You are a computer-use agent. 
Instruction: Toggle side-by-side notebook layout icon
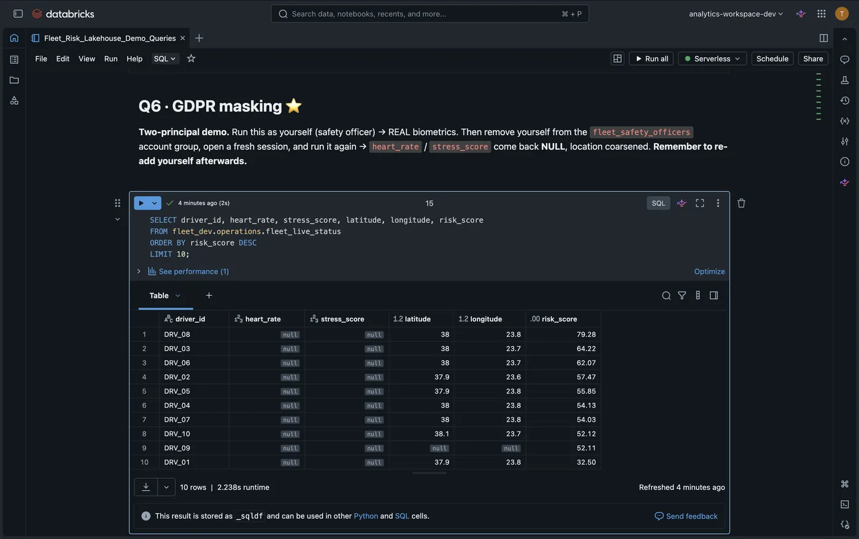[x=823, y=38]
